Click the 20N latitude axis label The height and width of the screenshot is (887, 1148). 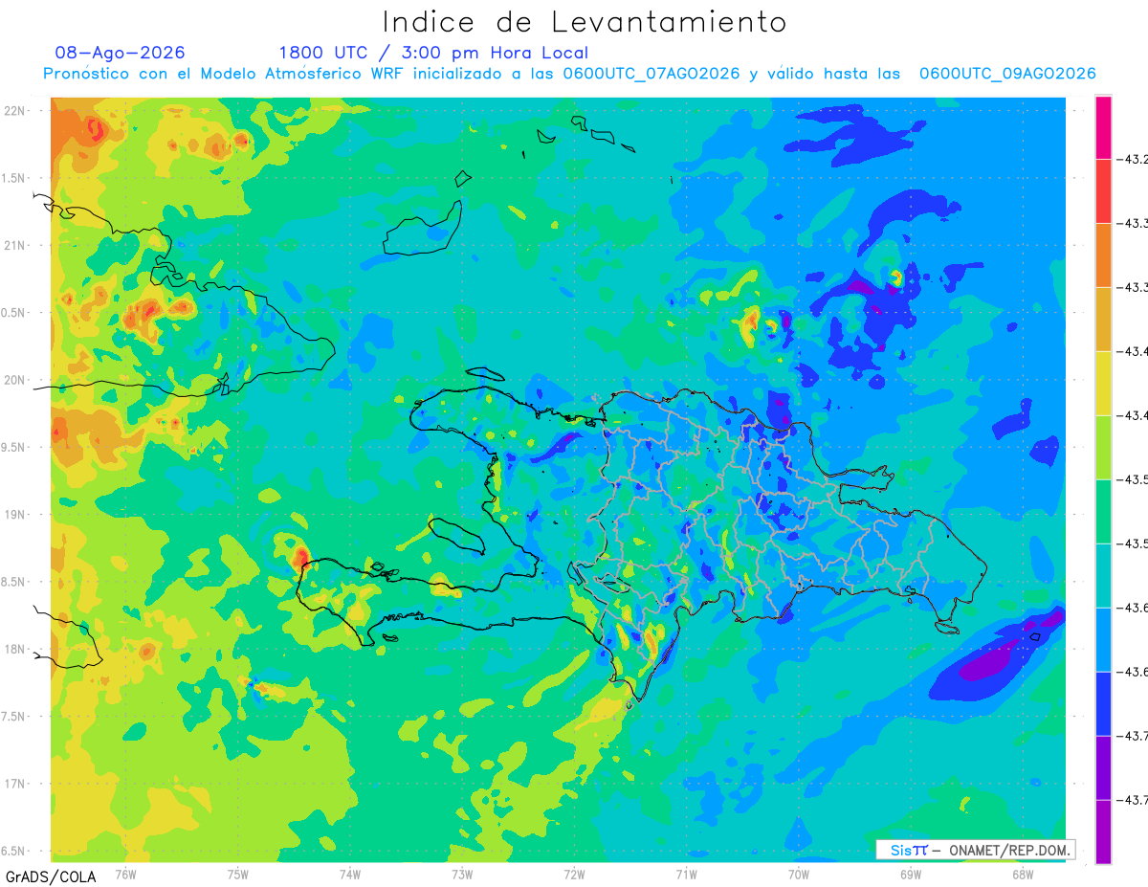(x=16, y=380)
